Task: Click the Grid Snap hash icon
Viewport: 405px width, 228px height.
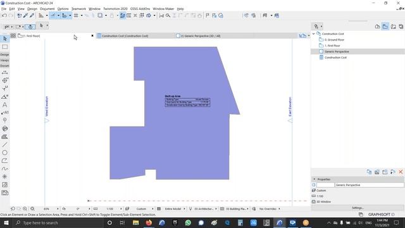Action: click(x=76, y=15)
